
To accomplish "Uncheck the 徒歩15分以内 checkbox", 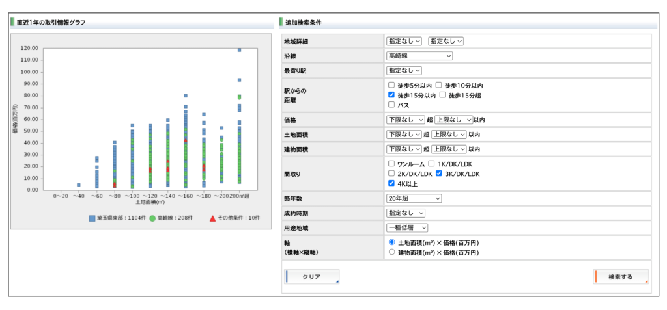I will [x=391, y=95].
